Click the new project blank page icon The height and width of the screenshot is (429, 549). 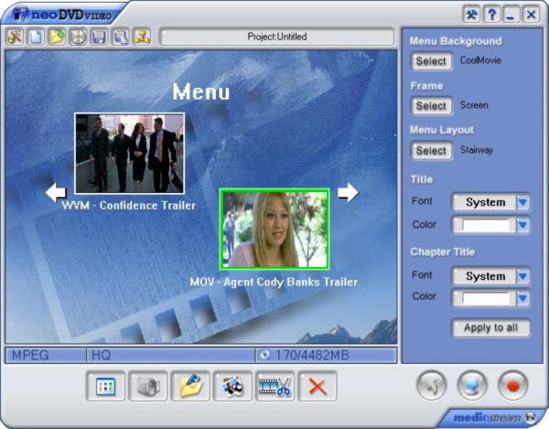[x=34, y=38]
